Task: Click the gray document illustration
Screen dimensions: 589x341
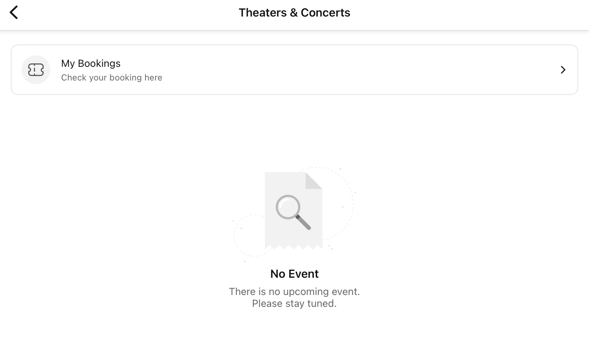Action: 293,211
